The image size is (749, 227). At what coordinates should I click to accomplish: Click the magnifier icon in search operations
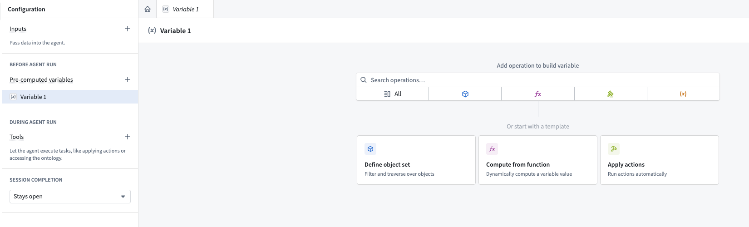(x=364, y=80)
